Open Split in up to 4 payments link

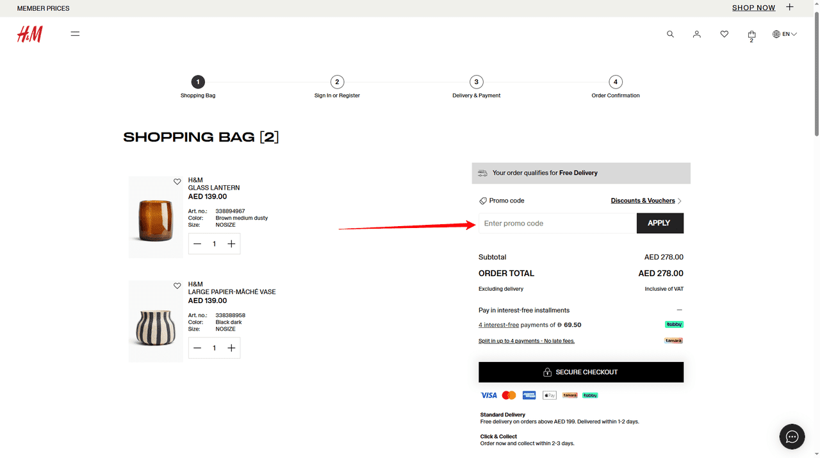pos(527,341)
